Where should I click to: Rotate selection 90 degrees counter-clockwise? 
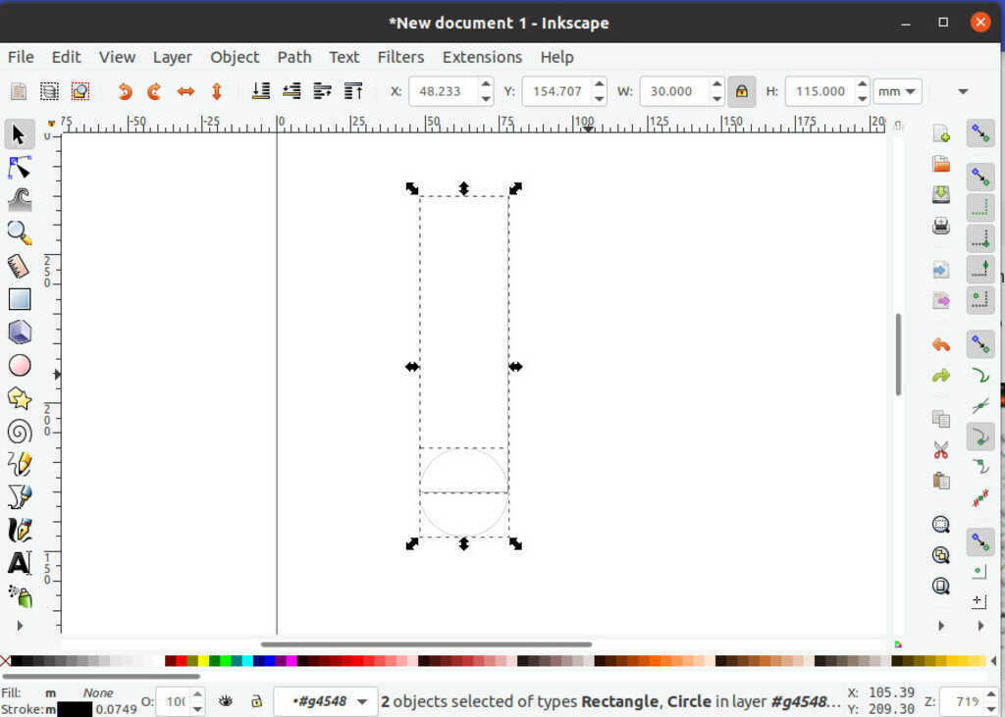point(125,91)
